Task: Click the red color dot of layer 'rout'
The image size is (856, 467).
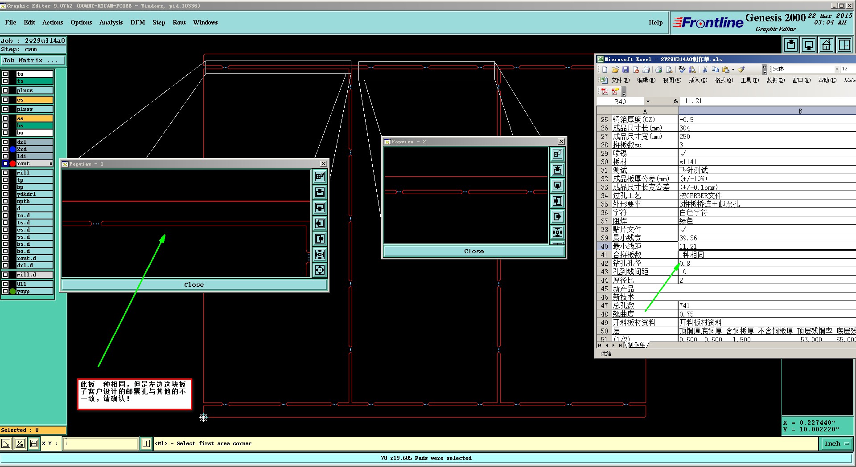Action: point(13,163)
